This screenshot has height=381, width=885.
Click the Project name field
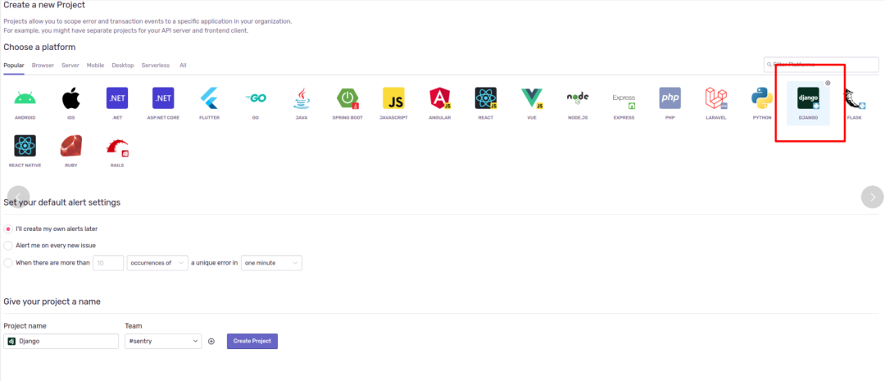click(61, 342)
